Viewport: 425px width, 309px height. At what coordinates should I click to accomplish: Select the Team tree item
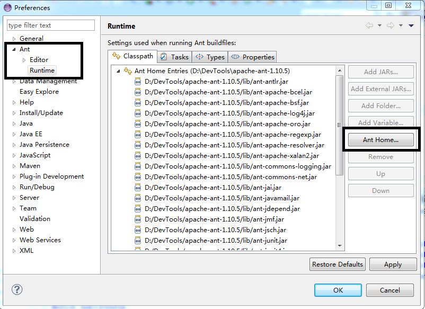point(28,208)
